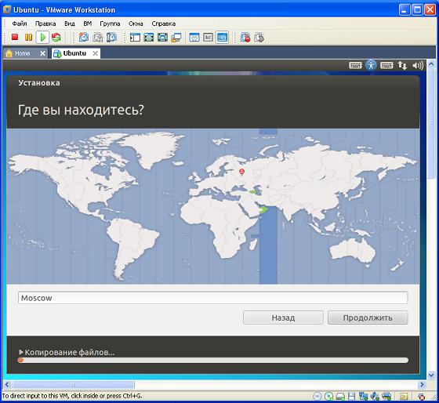Click the green Power On play icon

[43, 38]
